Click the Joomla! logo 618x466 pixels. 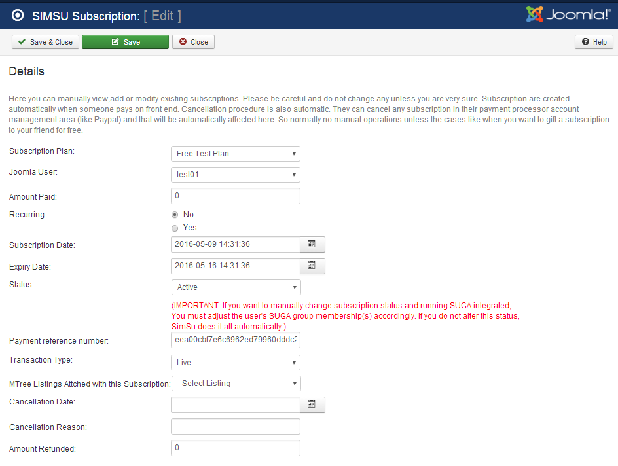point(568,14)
